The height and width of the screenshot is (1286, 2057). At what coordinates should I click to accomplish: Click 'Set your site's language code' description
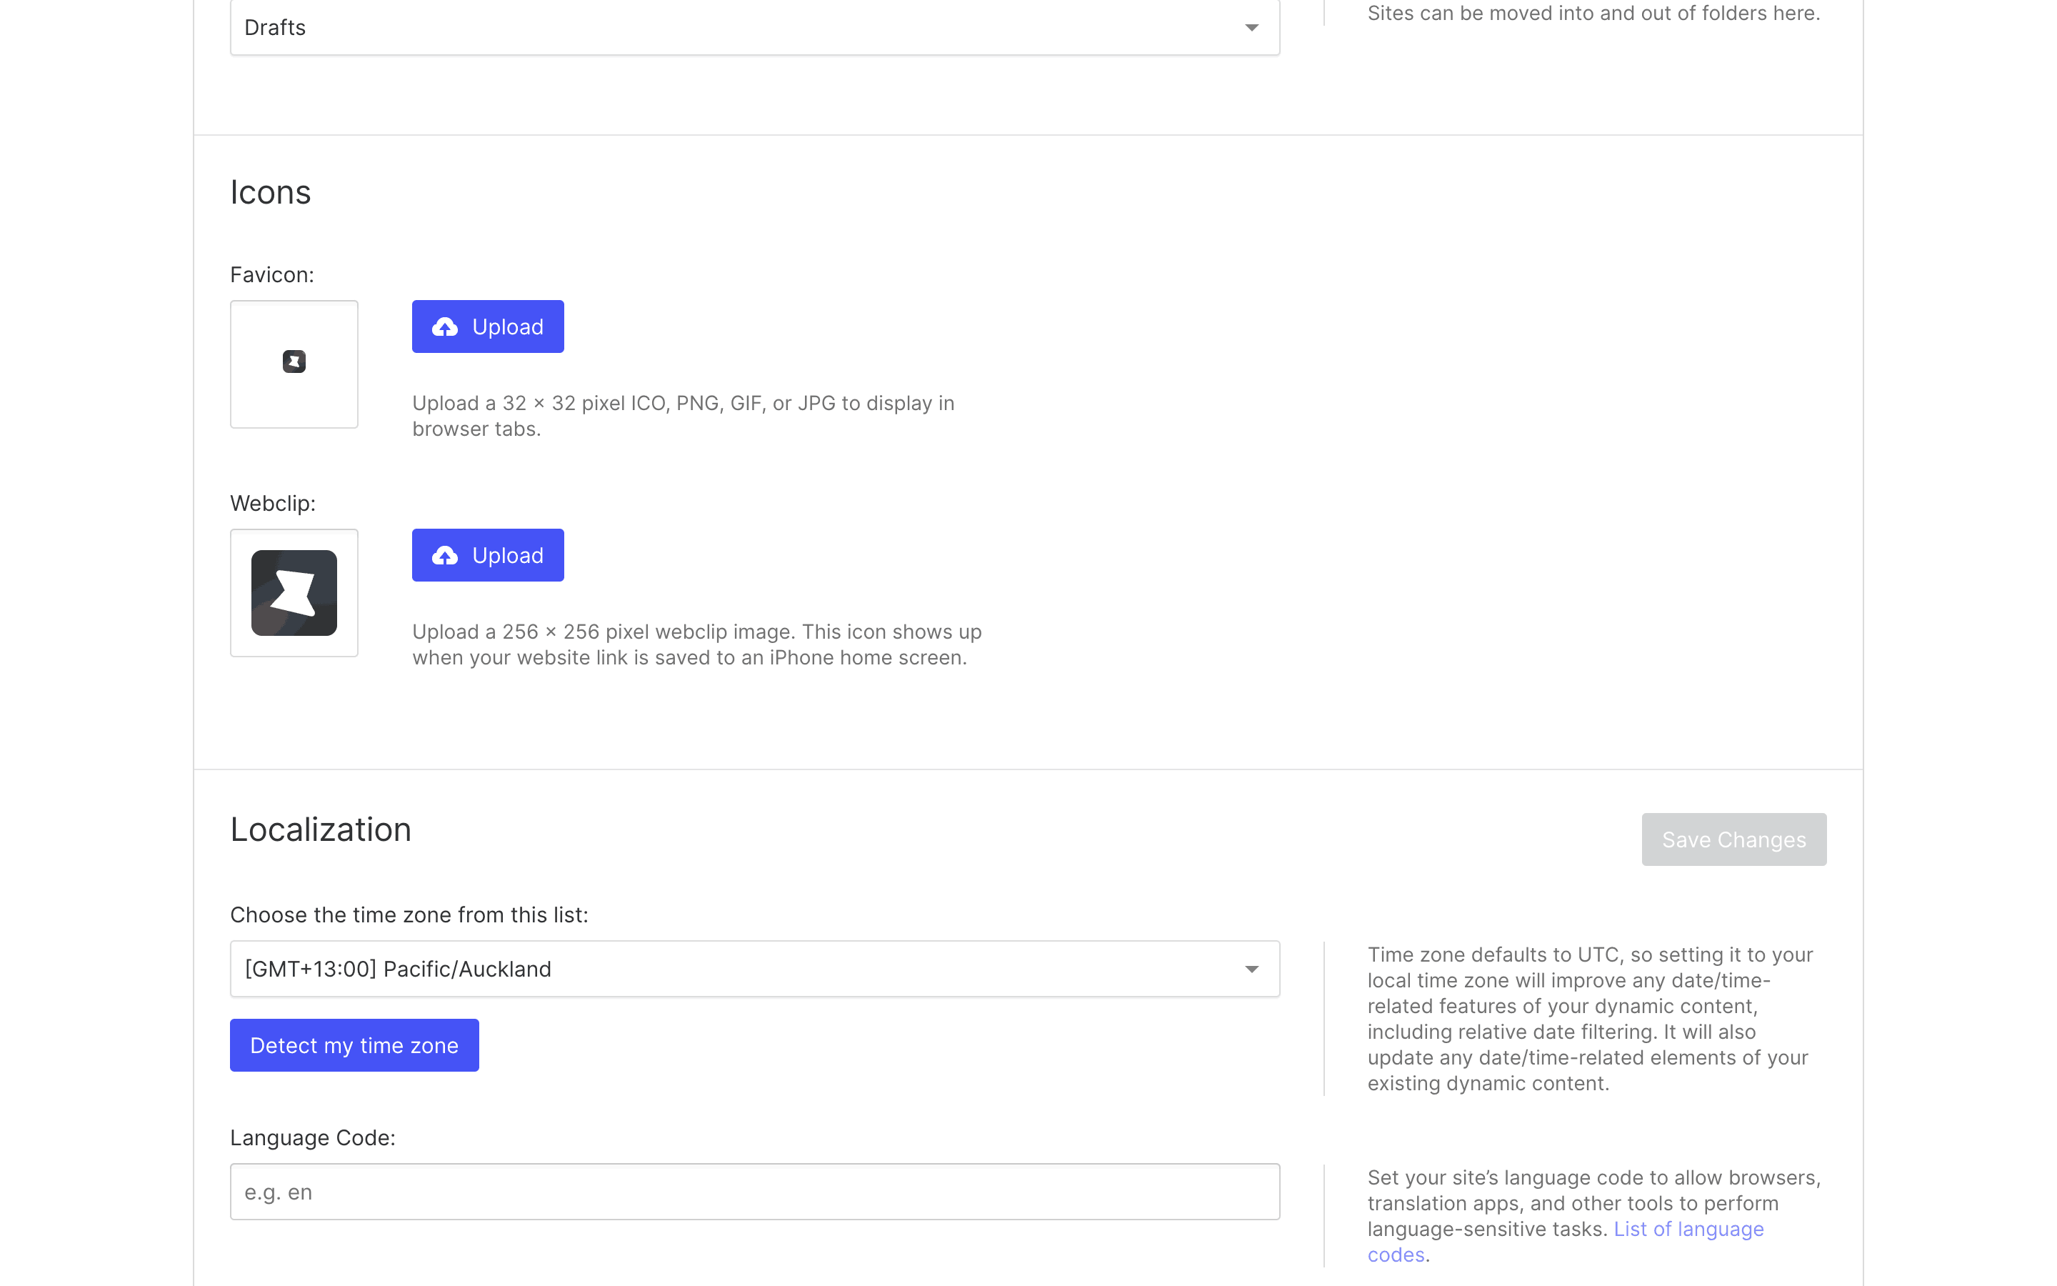pyautogui.click(x=1593, y=1216)
